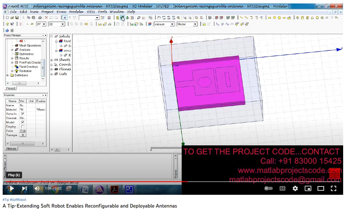Open the XY drawing plane dropdown
Image resolution: width=345 pixels, height=211 pixels.
click(44, 24)
